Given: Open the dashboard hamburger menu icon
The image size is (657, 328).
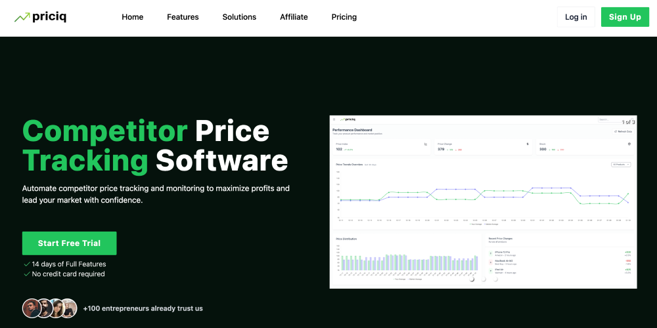Looking at the screenshot, I should [x=334, y=119].
